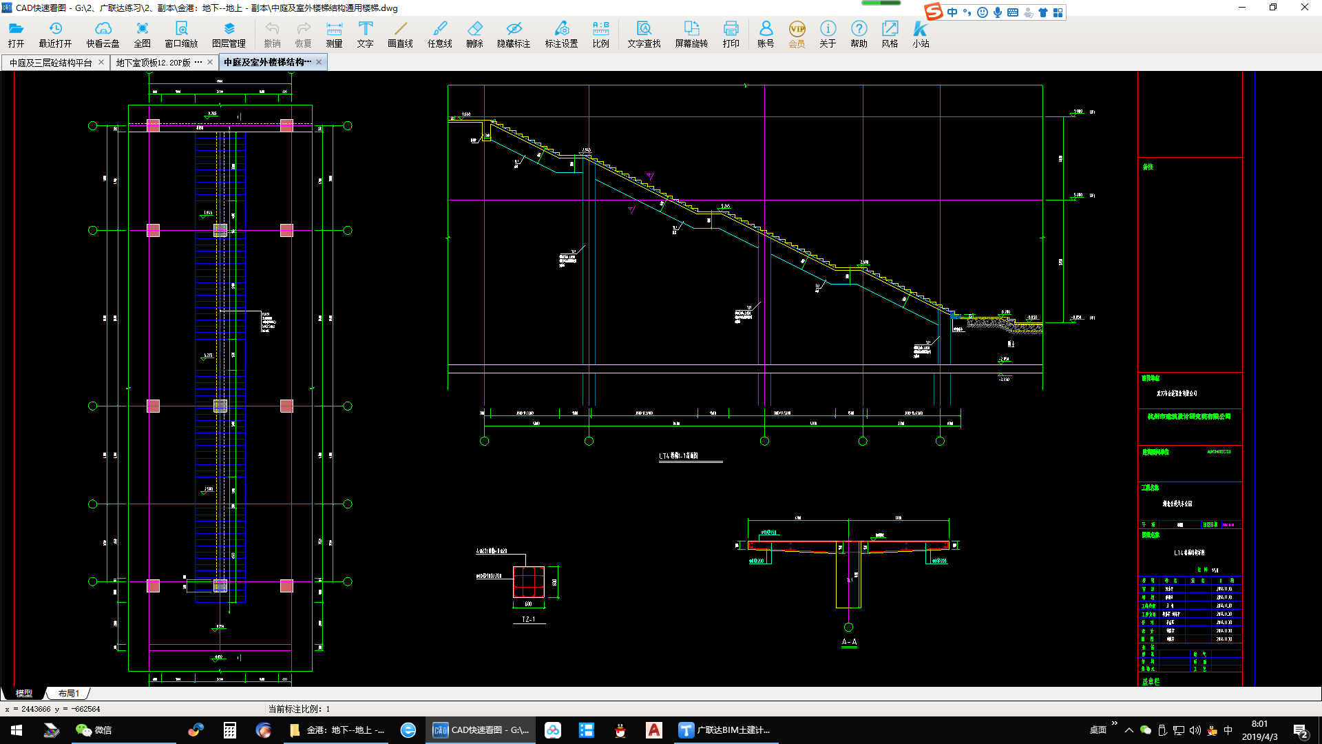Switch to the 模型 model tab

pyautogui.click(x=24, y=693)
